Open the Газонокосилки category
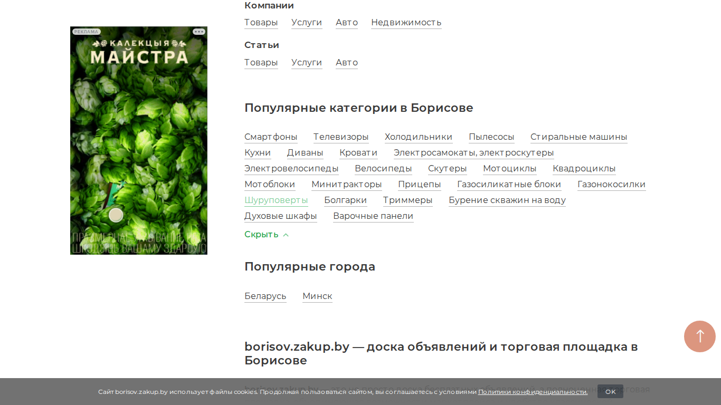721x405 pixels. tap(612, 185)
